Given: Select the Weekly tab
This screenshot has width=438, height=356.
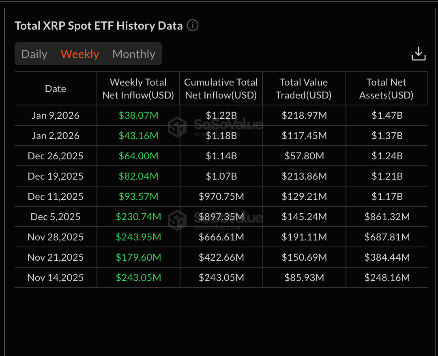Looking at the screenshot, I should click(x=79, y=54).
